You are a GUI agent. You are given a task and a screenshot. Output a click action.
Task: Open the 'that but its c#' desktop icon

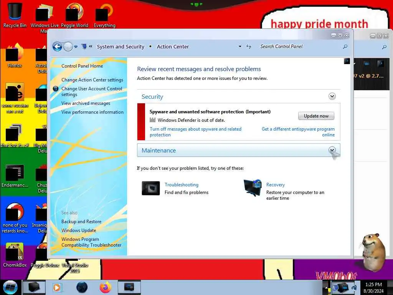[x=15, y=136]
